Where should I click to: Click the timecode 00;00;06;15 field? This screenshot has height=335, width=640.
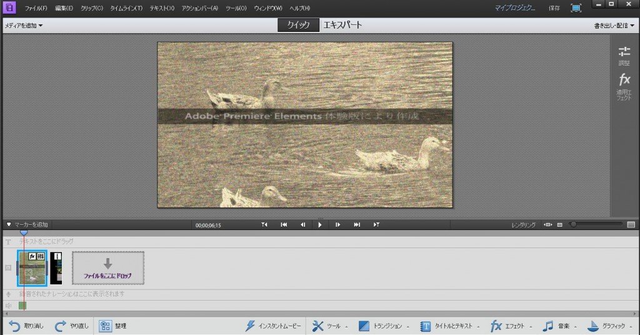tap(208, 225)
